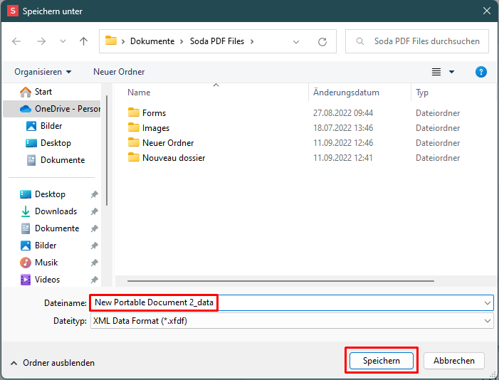Select the Forms folder
Screen dimensions: 499x380
pyautogui.click(x=154, y=113)
